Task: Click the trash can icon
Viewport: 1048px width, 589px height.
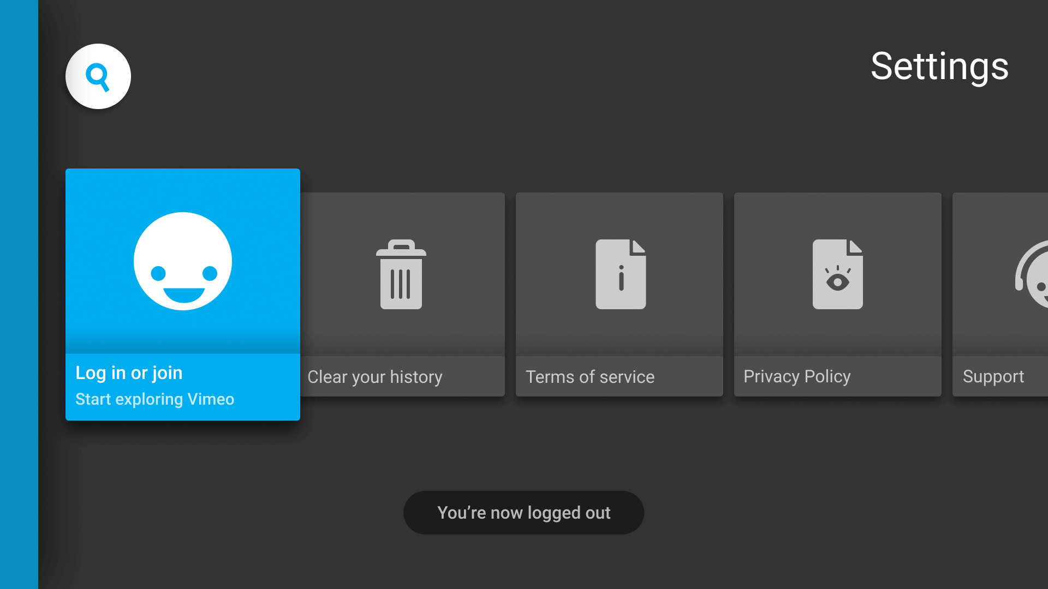Action: point(401,274)
